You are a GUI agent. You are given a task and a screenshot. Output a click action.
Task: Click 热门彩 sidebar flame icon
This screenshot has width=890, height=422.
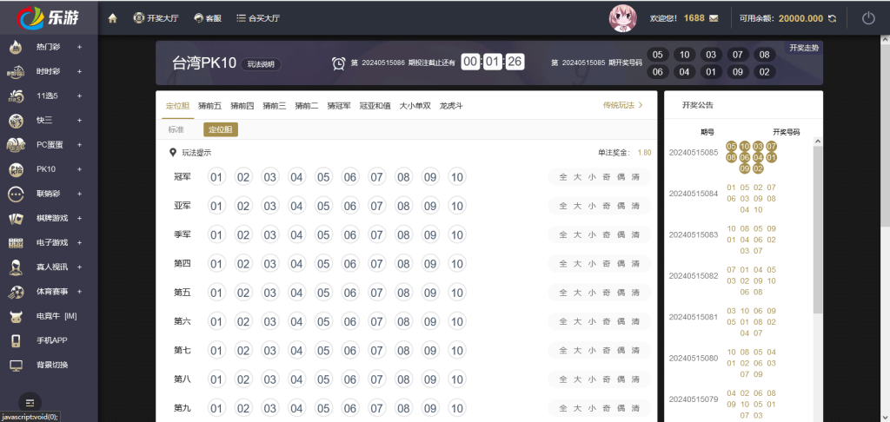[x=16, y=47]
